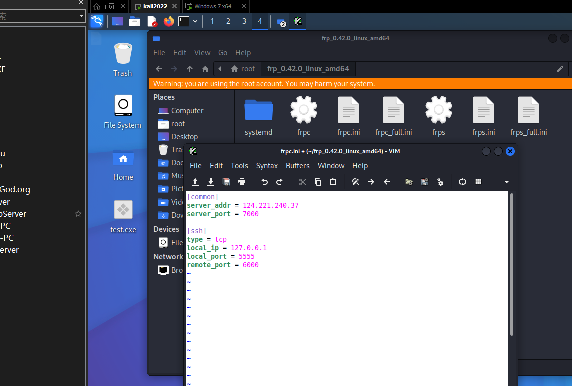The image size is (572, 386).
Task: Open the terminal dropdown arrow in panel
Action: tap(195, 21)
